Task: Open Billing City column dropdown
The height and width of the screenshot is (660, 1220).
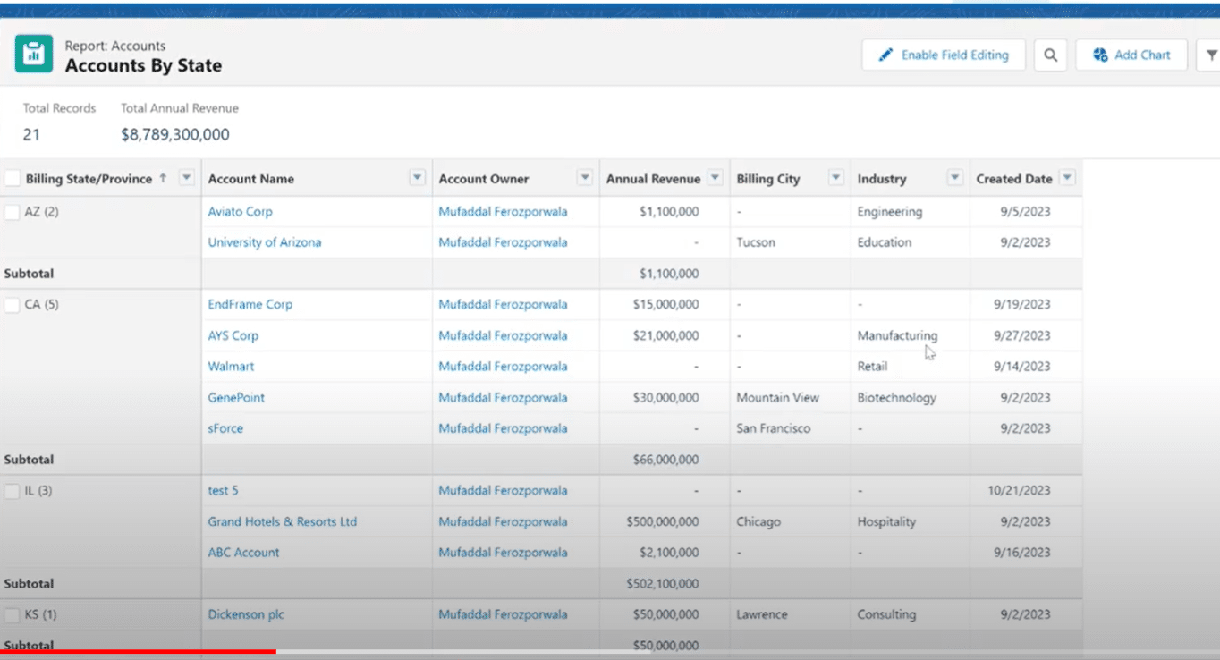Action: click(x=835, y=178)
